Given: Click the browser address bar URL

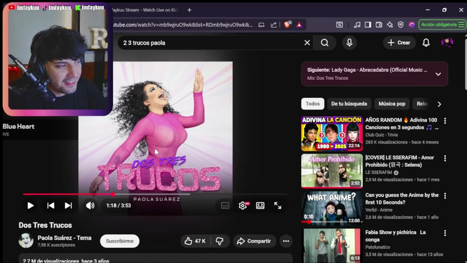Looking at the screenshot, I should [183, 25].
